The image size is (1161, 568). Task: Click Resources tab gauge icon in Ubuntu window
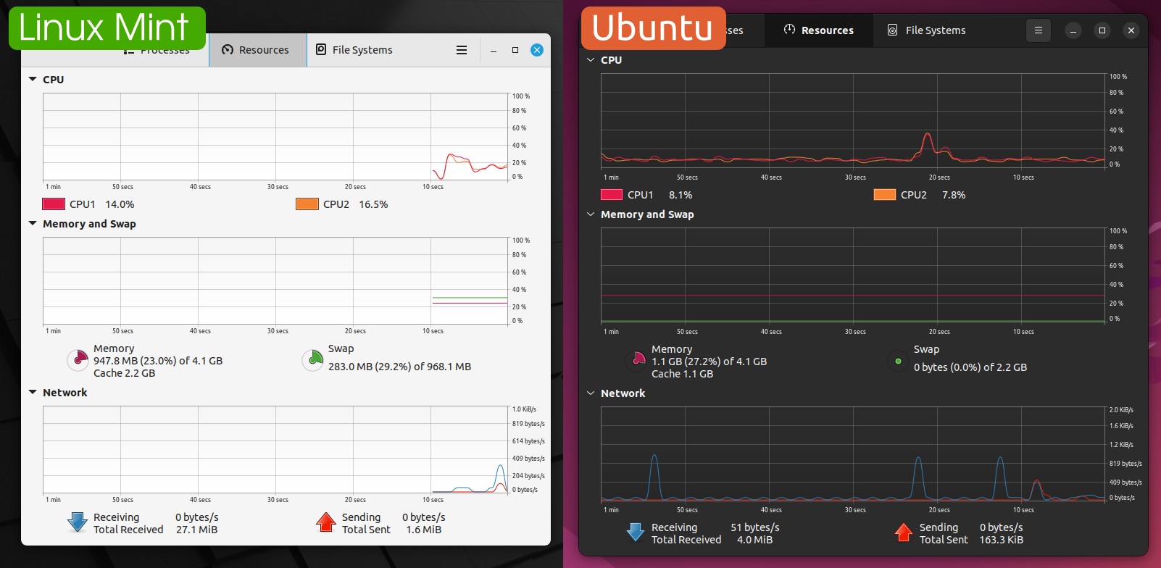790,30
